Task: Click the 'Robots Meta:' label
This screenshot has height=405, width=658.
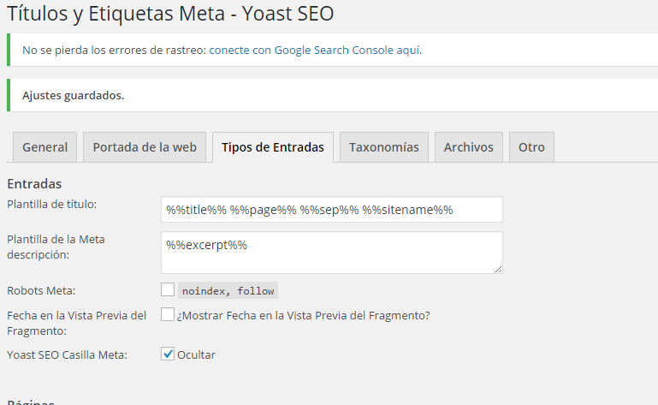Action: click(x=41, y=290)
